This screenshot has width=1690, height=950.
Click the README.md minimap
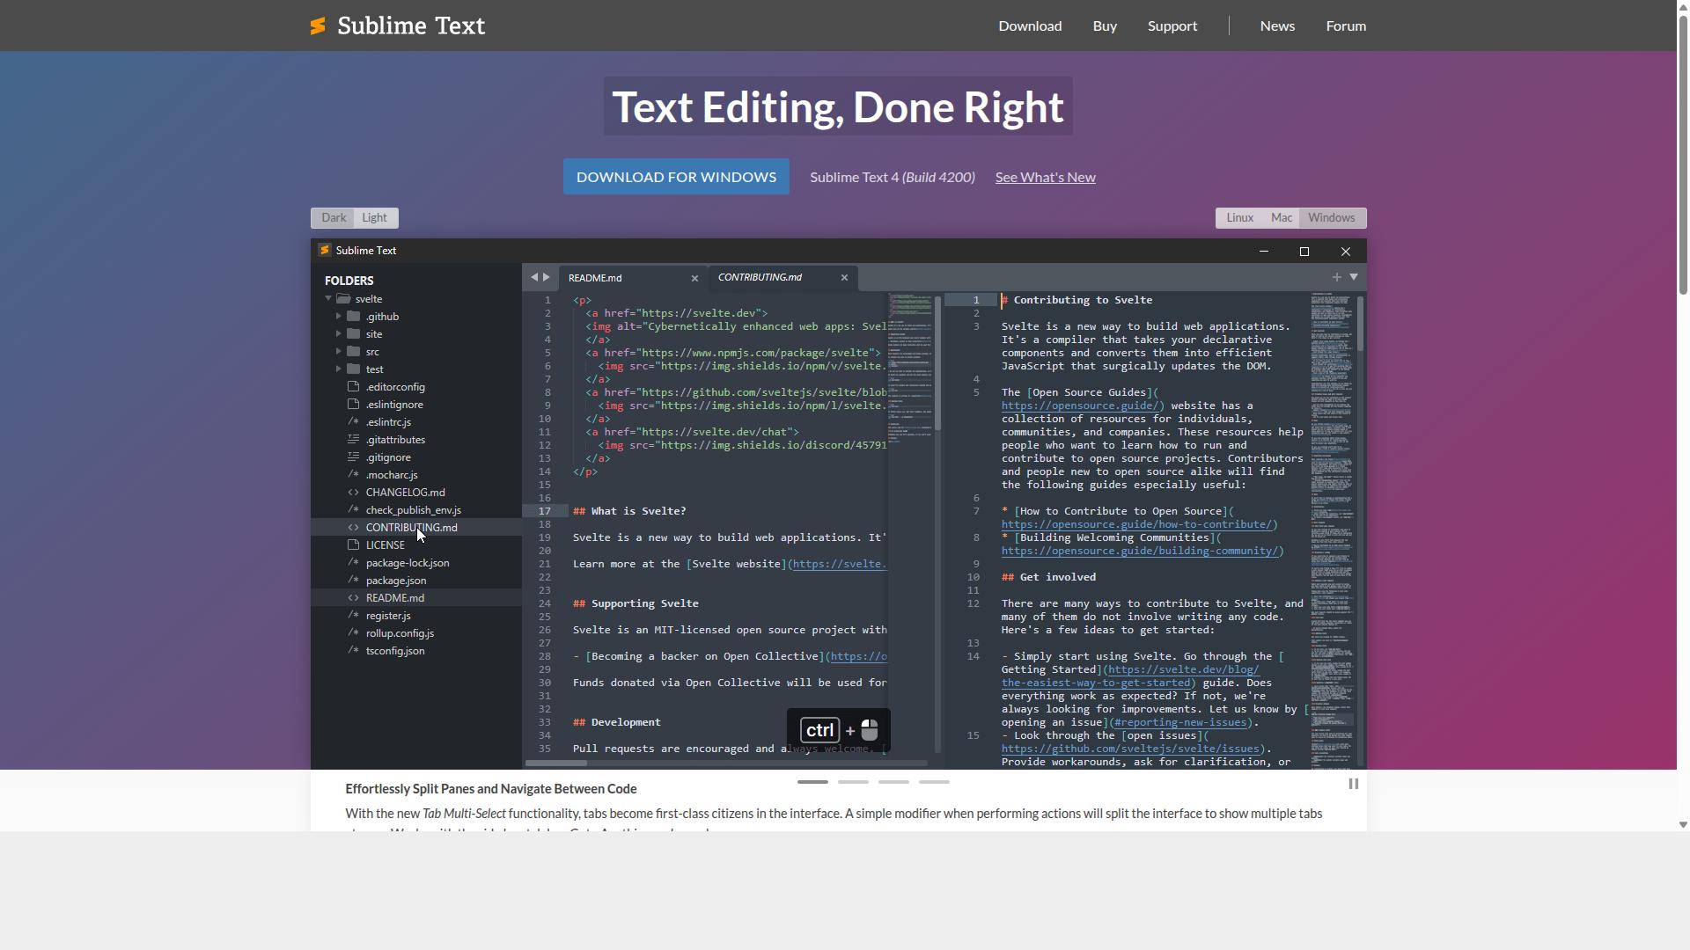point(910,369)
